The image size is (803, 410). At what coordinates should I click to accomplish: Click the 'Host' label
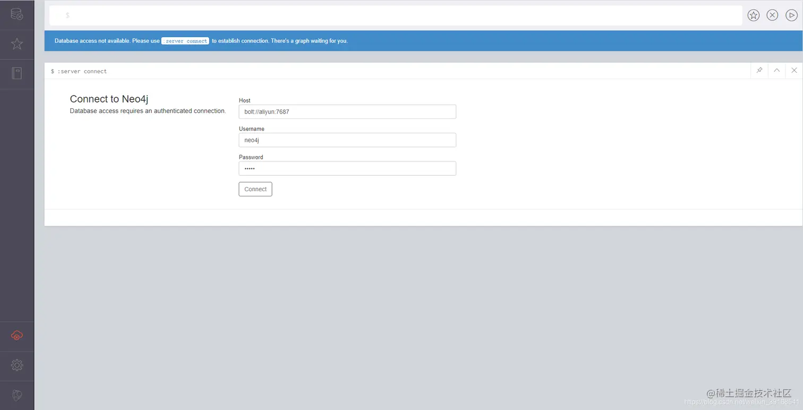click(x=244, y=100)
